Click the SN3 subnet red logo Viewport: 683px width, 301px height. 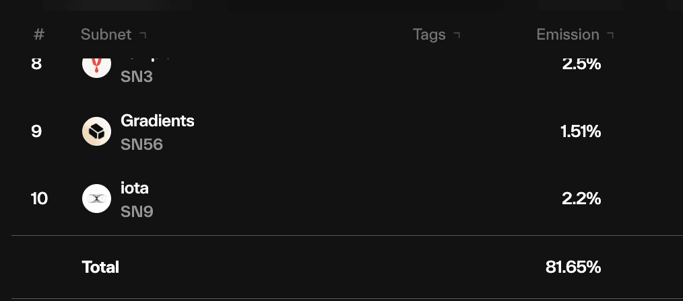tap(97, 68)
